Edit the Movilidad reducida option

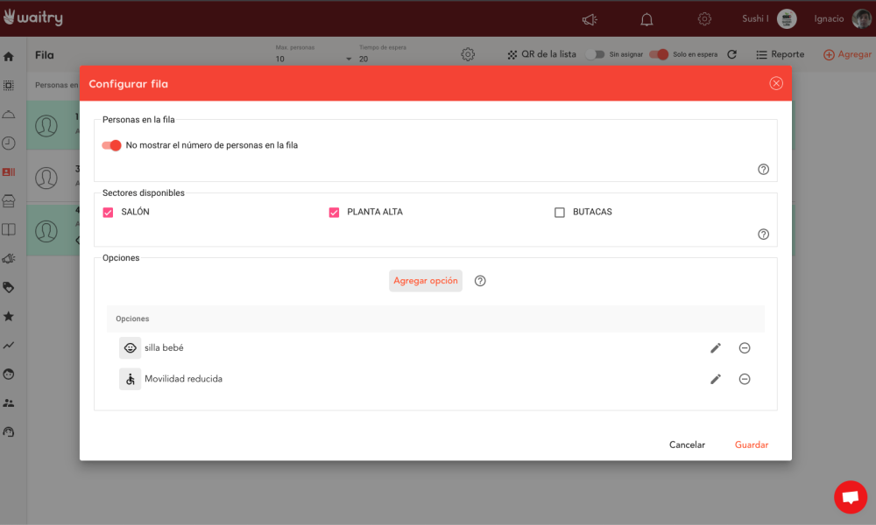(x=716, y=379)
